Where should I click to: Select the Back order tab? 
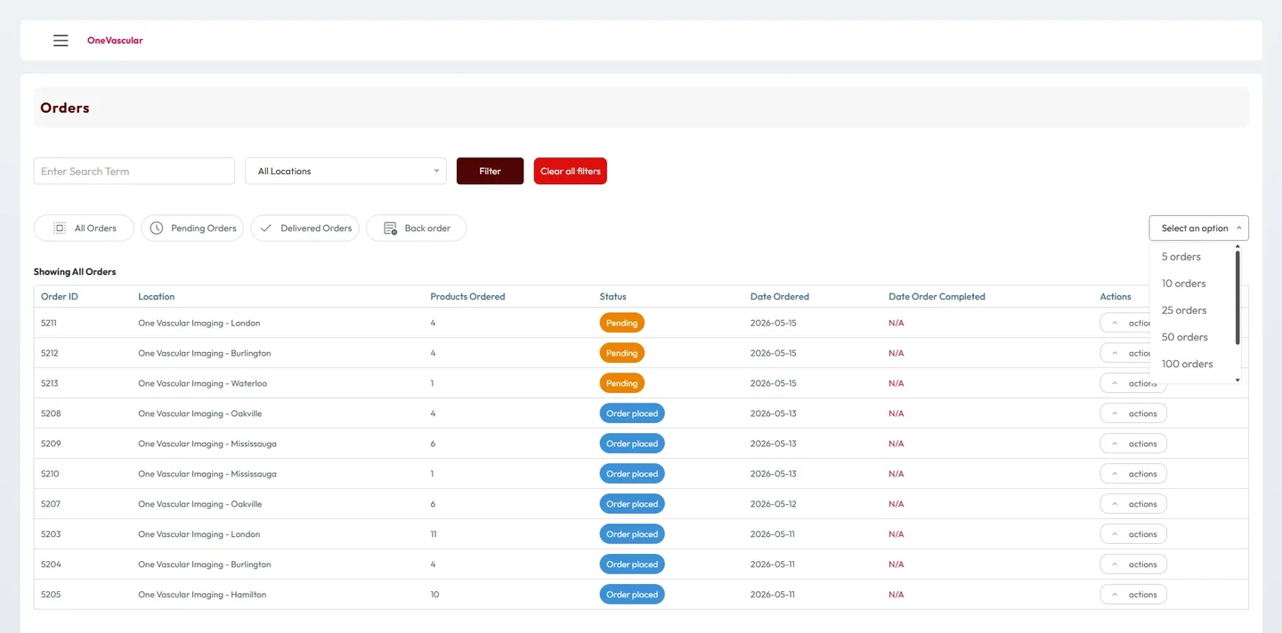tap(416, 228)
